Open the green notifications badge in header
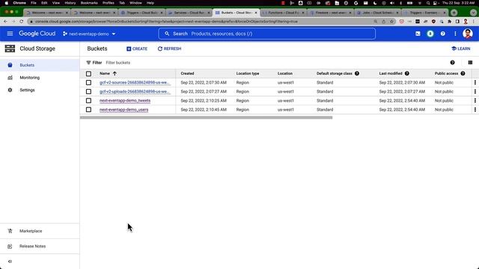The width and height of the screenshot is (479, 269). point(430,34)
